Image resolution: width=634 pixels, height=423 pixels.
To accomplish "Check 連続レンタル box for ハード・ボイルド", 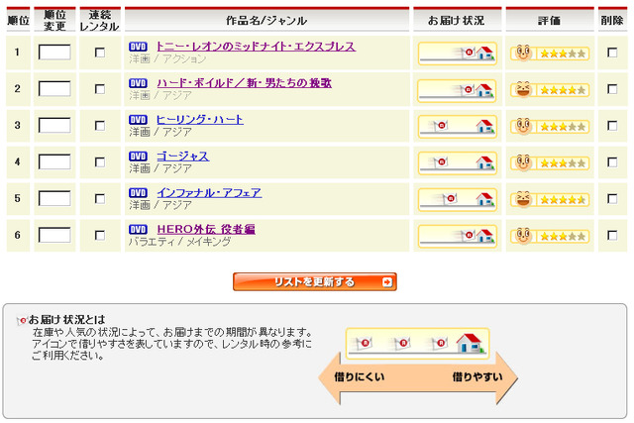I will 99,89.
